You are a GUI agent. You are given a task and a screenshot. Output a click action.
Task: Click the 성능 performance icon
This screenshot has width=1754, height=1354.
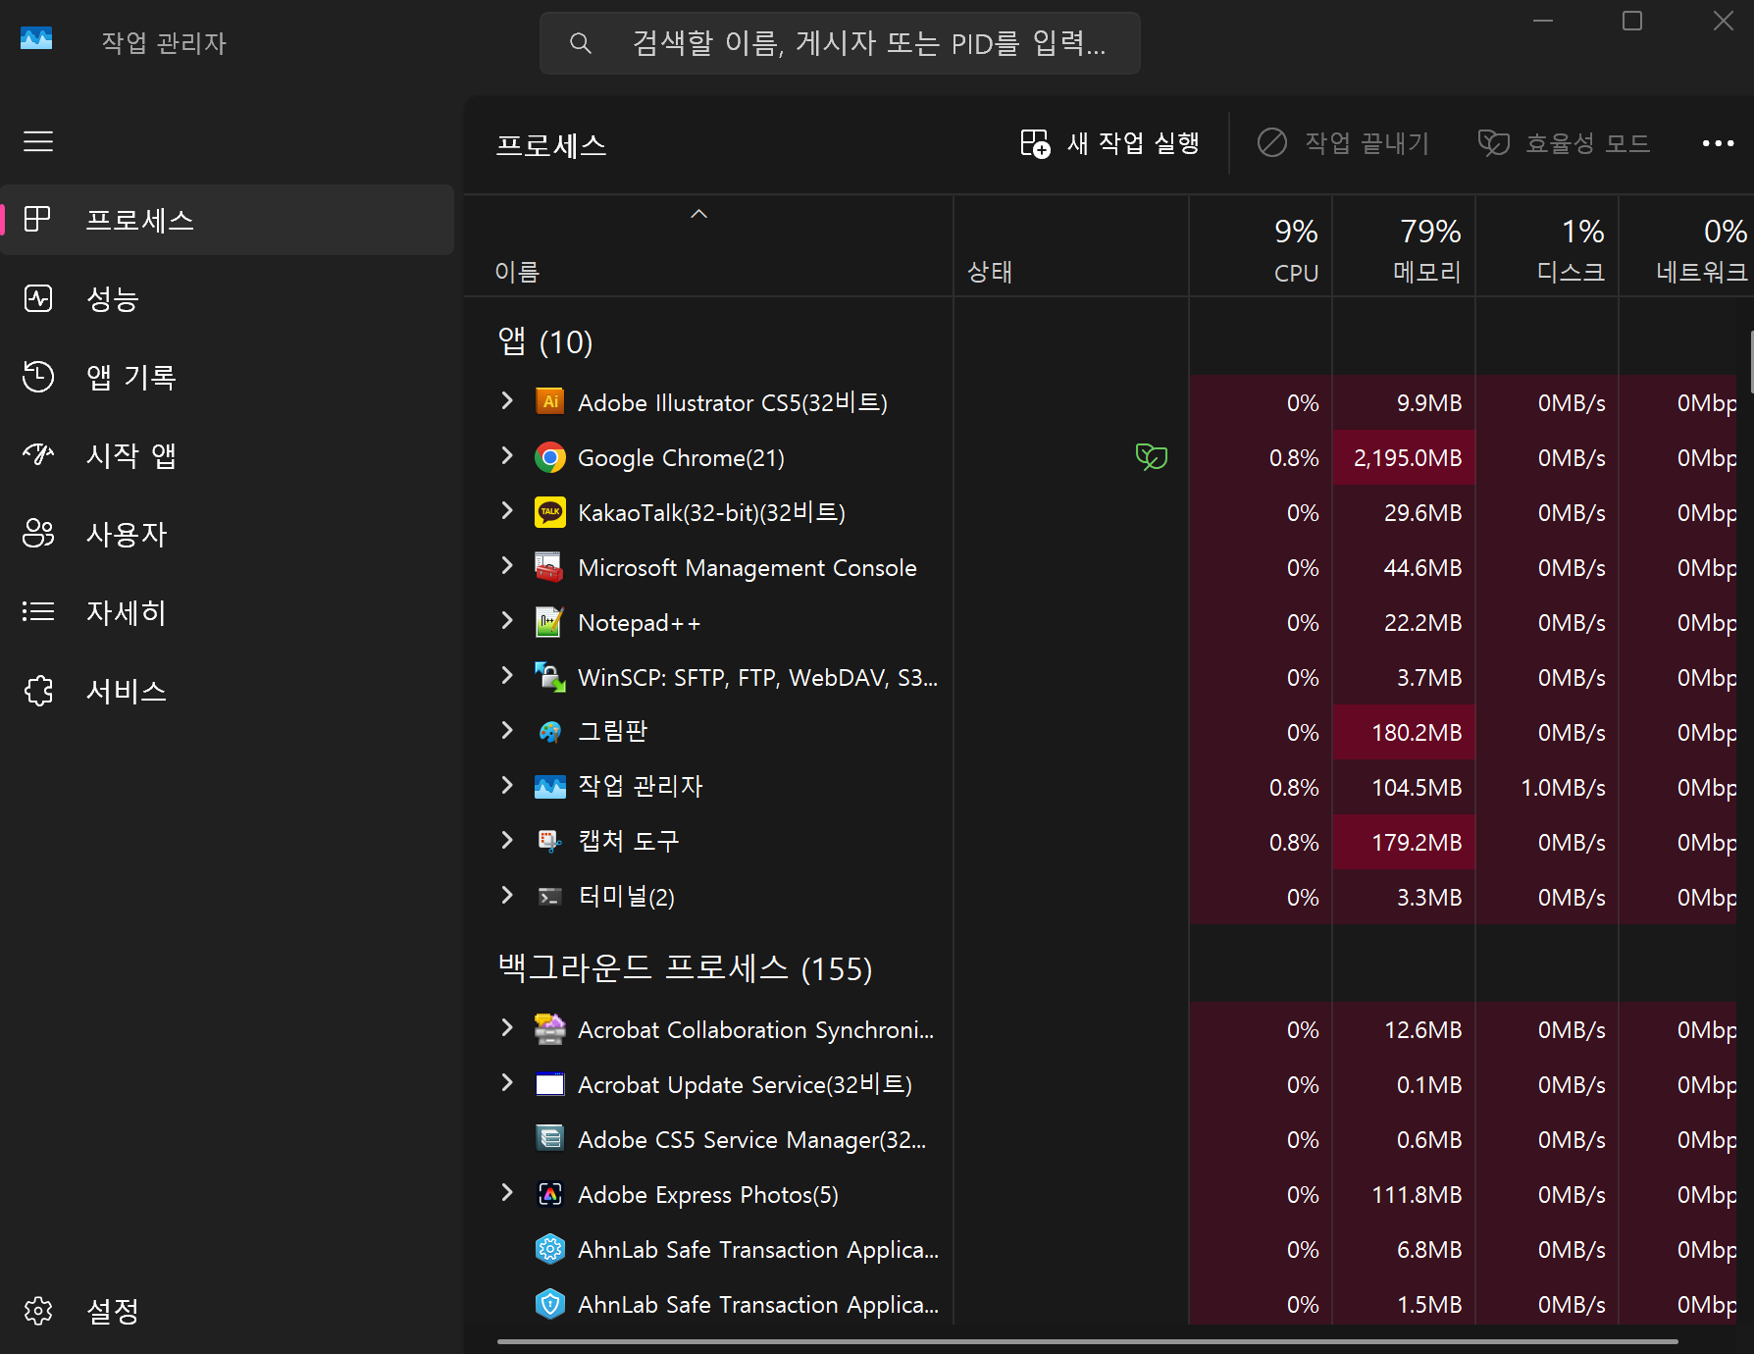pos(38,298)
